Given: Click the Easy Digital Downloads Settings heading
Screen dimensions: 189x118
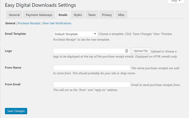Looking at the screenshot, I should pyautogui.click(x=40, y=5).
